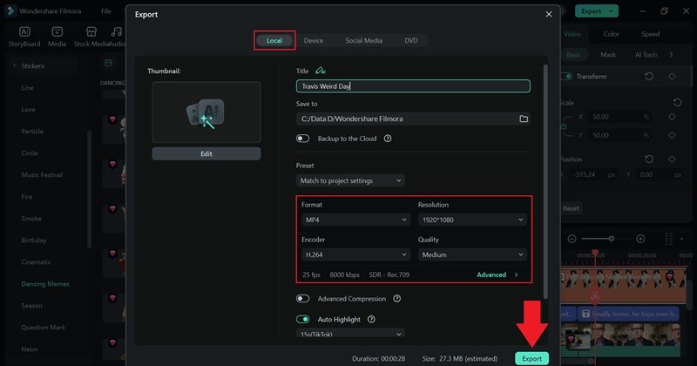Zoom out timeline minus icon
Screen dimensions: 697x366
click(572, 239)
